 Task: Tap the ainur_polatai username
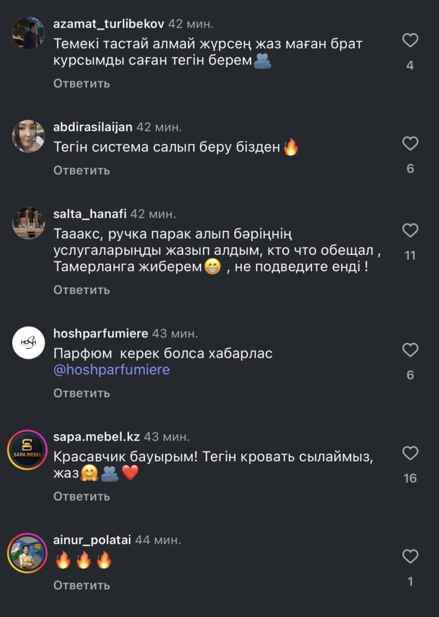92,539
